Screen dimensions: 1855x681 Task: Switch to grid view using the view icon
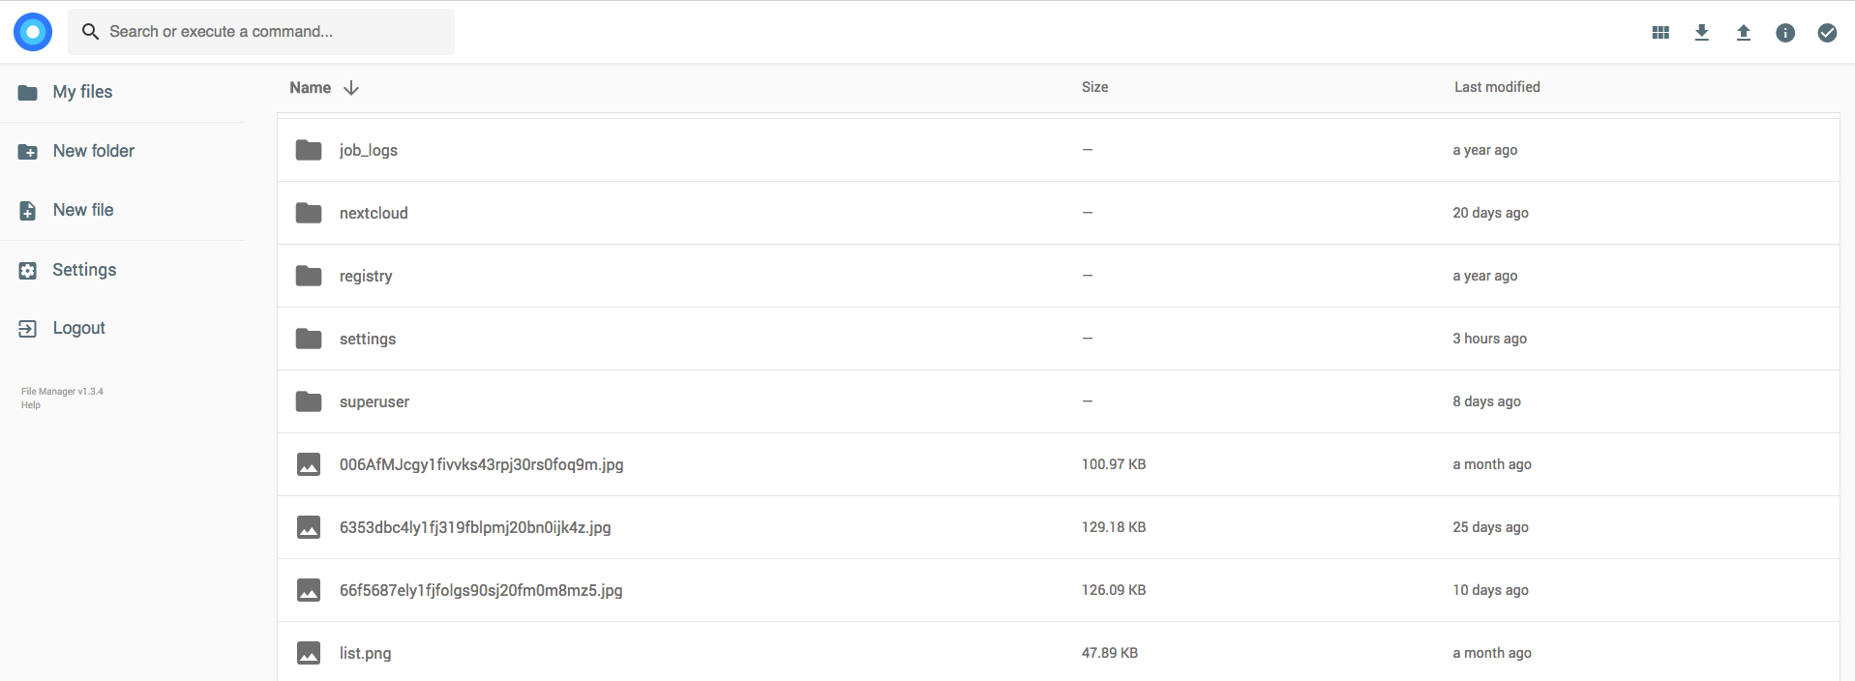pos(1661,33)
